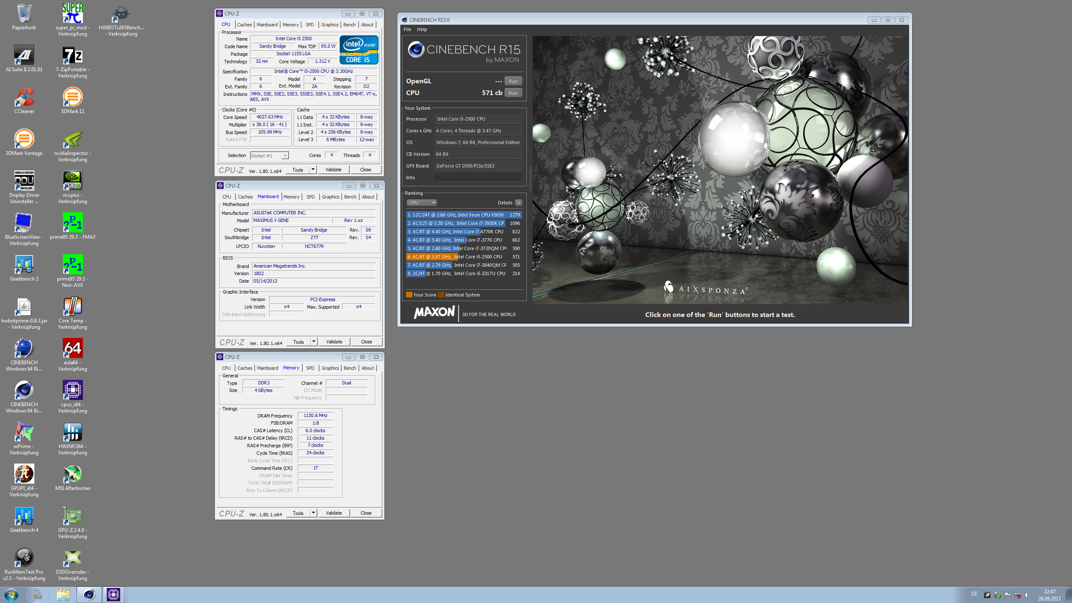Viewport: 1072px width, 603px height.
Task: Open Geekbench 4 desktop icon
Action: 24,519
